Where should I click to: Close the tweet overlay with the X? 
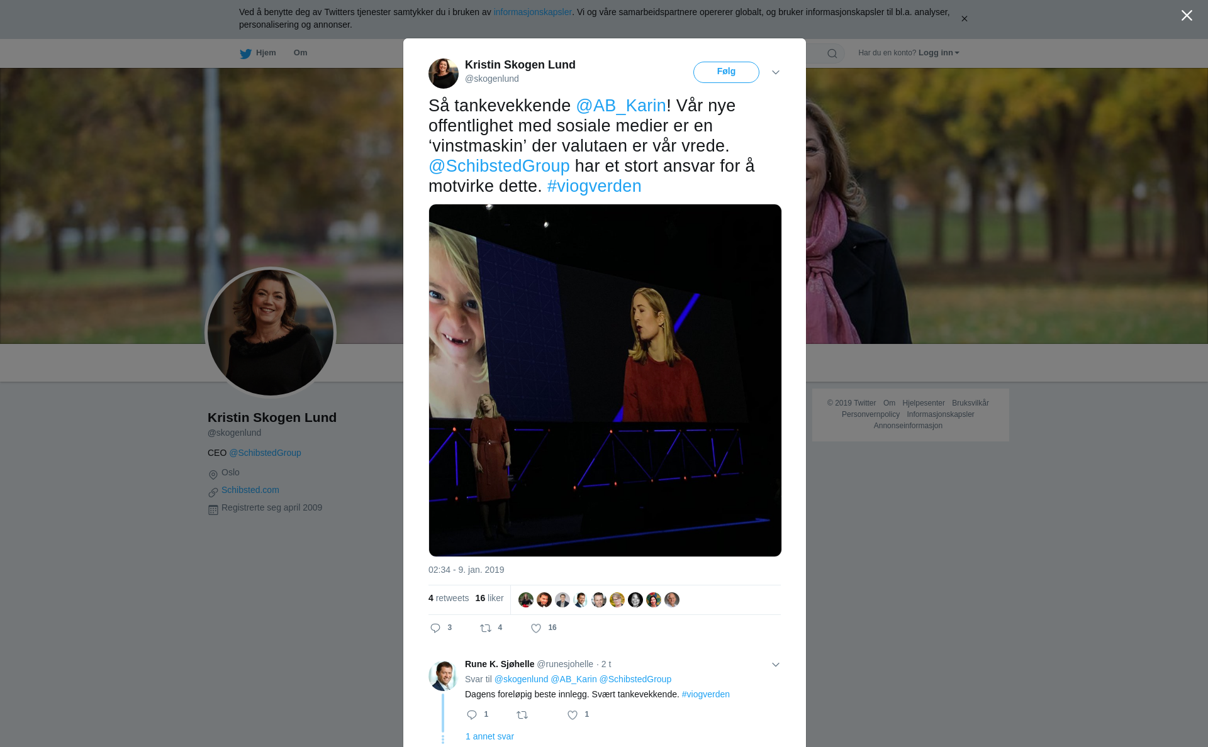[1187, 16]
